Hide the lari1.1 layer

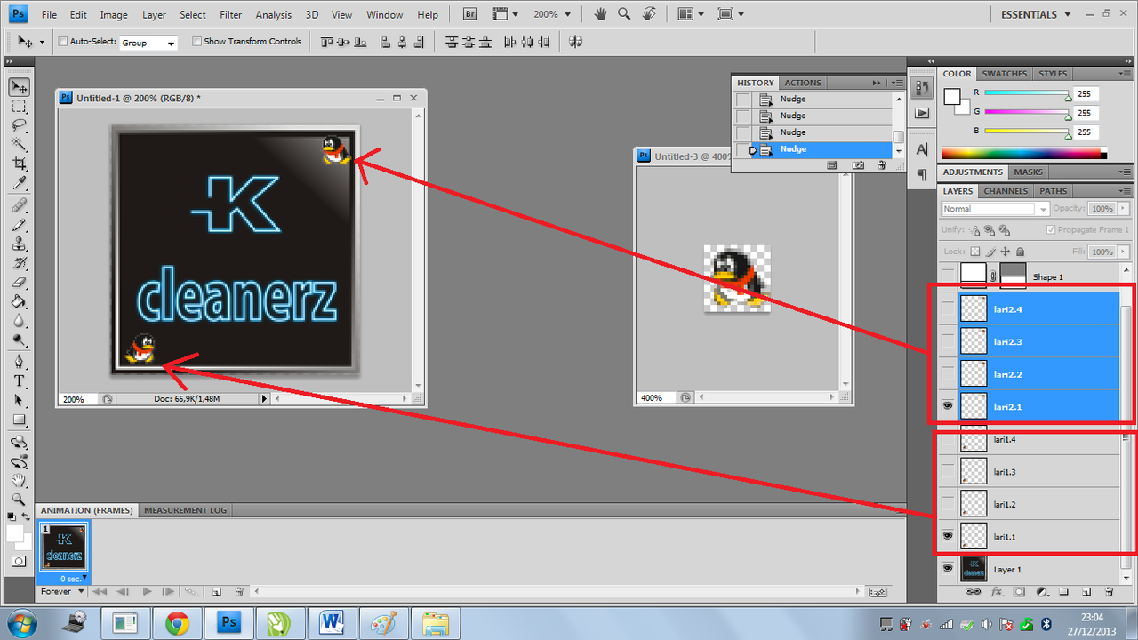point(948,536)
